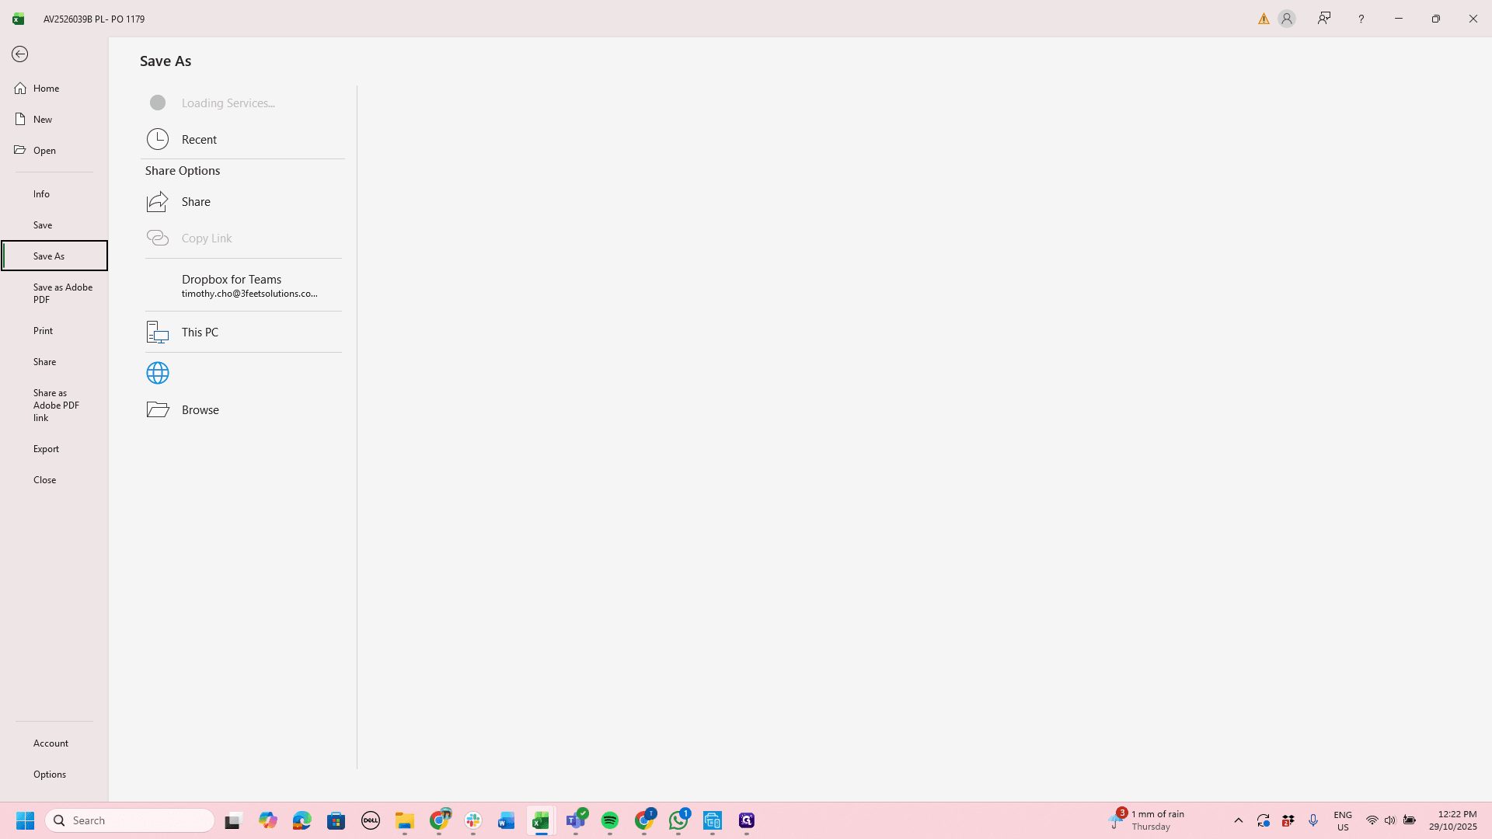1492x839 pixels.
Task: Open the Dell app on the taskbar
Action: pyautogui.click(x=371, y=821)
